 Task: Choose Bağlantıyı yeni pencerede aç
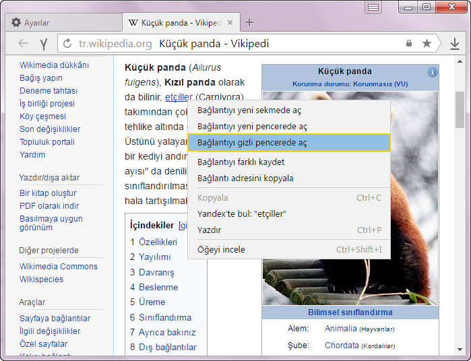[x=289, y=127]
